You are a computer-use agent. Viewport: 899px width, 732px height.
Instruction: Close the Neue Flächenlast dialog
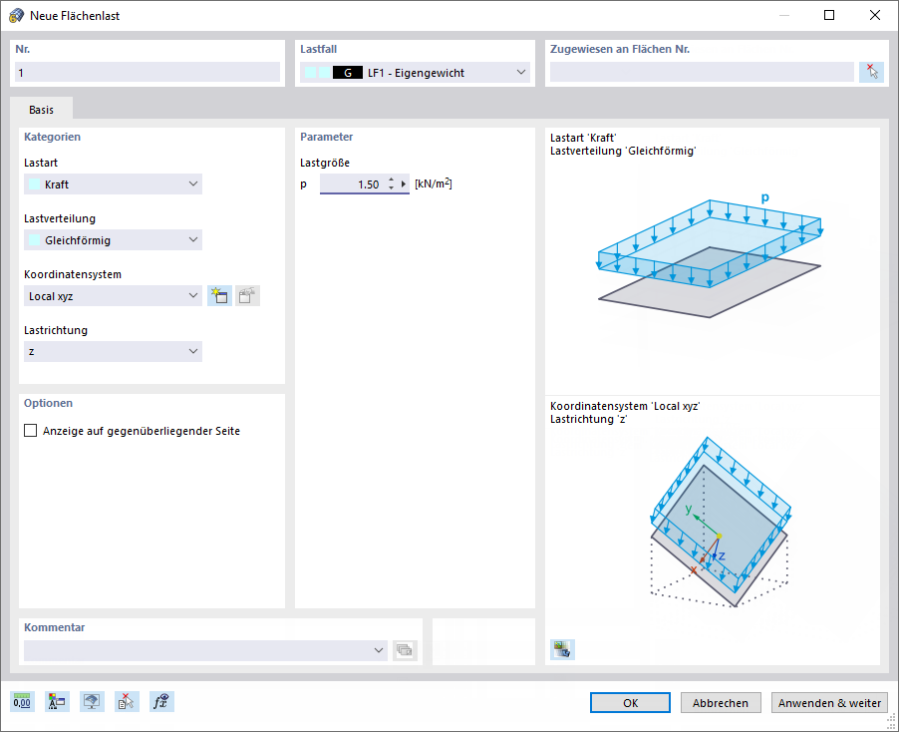pyautogui.click(x=875, y=16)
